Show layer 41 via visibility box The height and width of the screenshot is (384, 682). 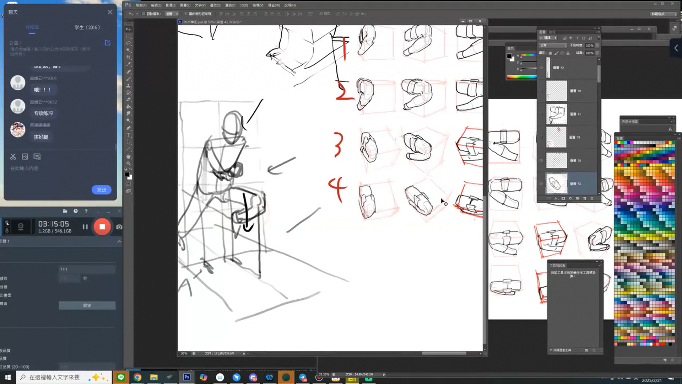click(x=541, y=114)
